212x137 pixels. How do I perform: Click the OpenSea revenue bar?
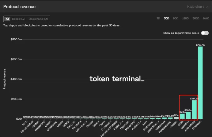(x=188, y=115)
